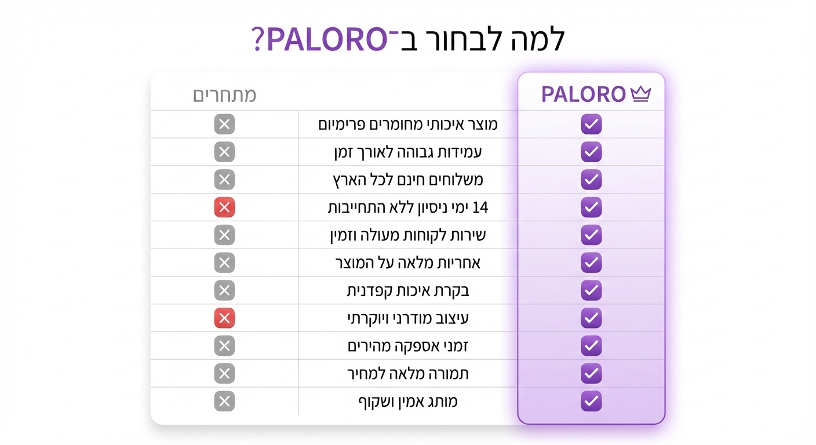Viewport: 816px width, 445px height.
Task: Click gray X for זמני אספקה מהירים row
Action: (x=224, y=346)
